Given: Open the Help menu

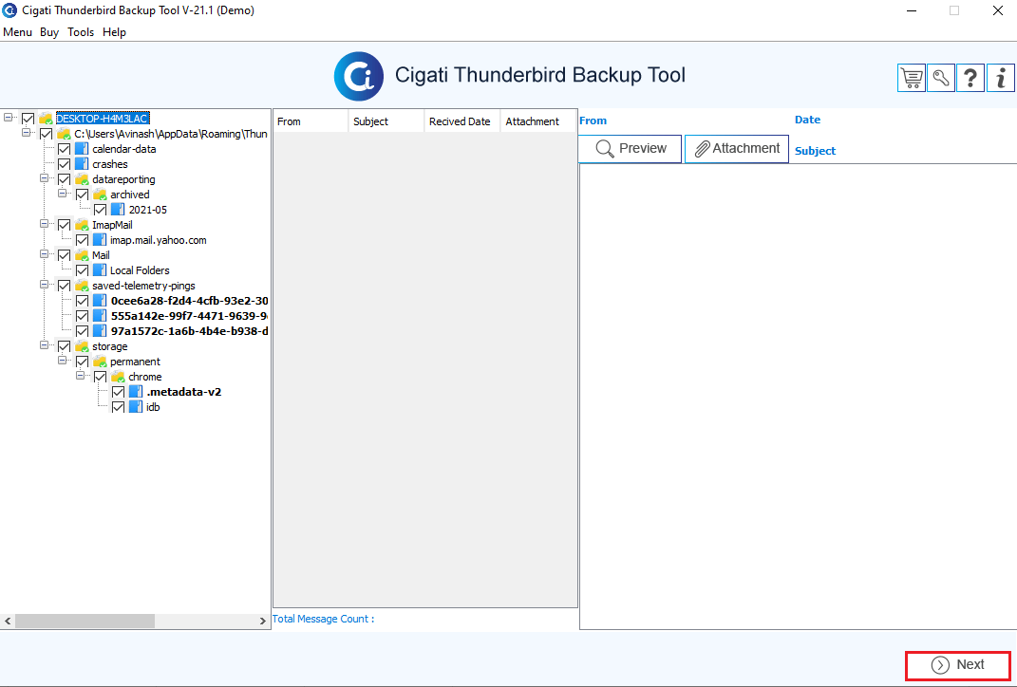Looking at the screenshot, I should pos(114,31).
